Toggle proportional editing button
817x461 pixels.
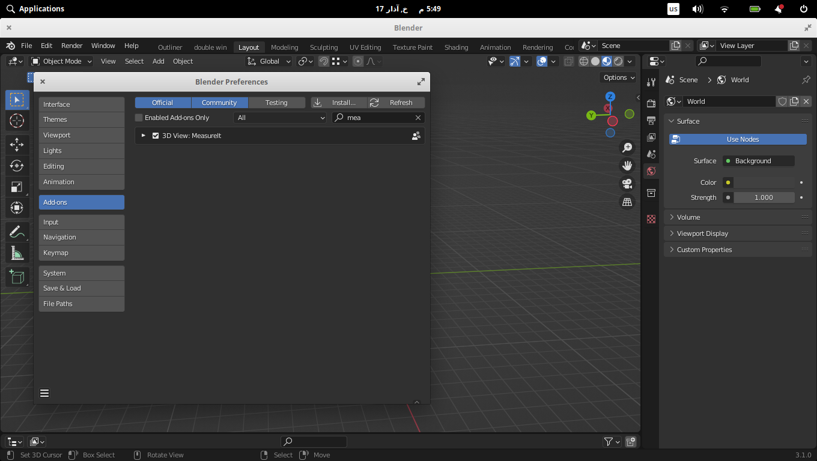coord(359,61)
